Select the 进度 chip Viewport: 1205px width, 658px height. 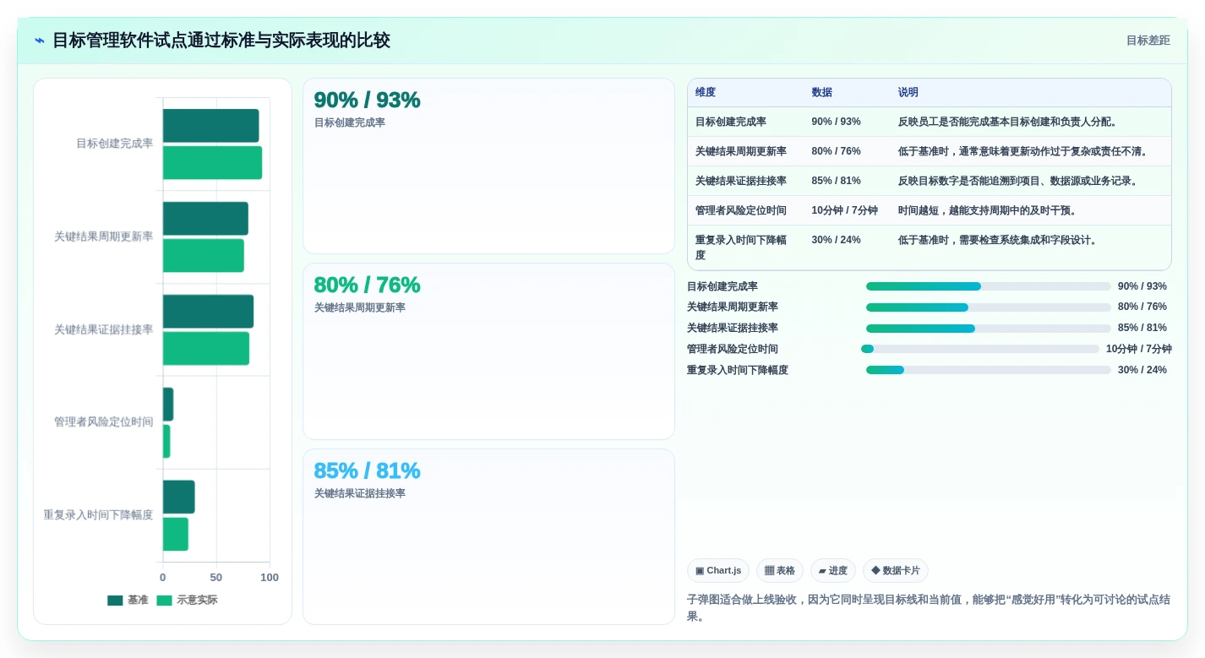click(833, 571)
